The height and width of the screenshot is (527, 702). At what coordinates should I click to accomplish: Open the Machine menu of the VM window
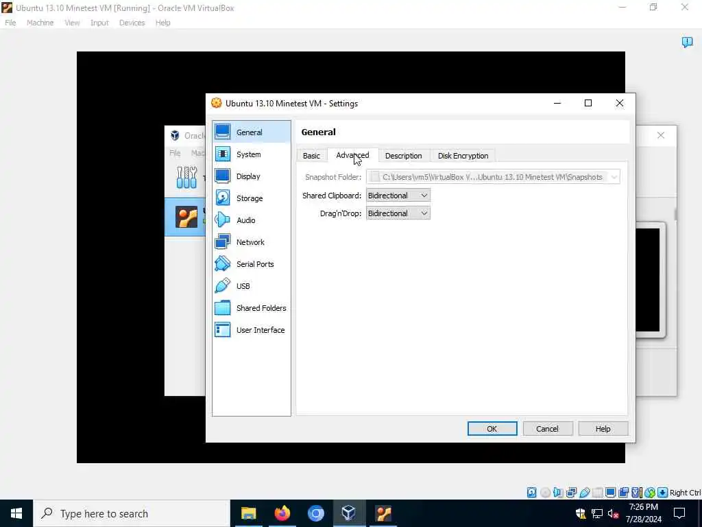pyautogui.click(x=40, y=23)
